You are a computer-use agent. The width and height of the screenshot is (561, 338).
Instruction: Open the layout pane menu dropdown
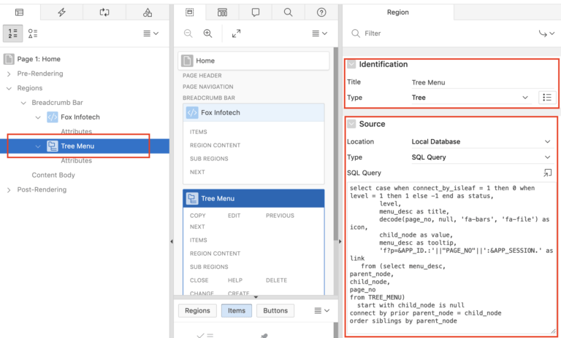pyautogui.click(x=319, y=34)
